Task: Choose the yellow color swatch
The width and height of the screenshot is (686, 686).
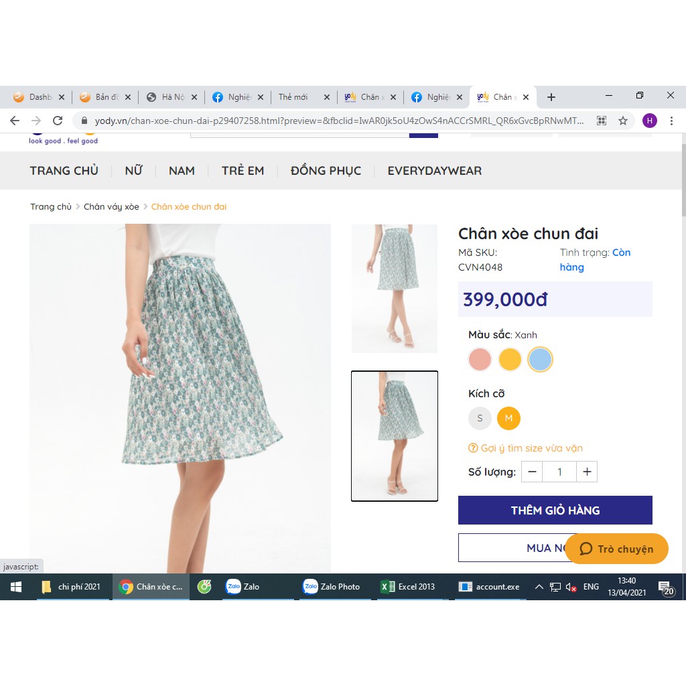Action: pos(510,360)
